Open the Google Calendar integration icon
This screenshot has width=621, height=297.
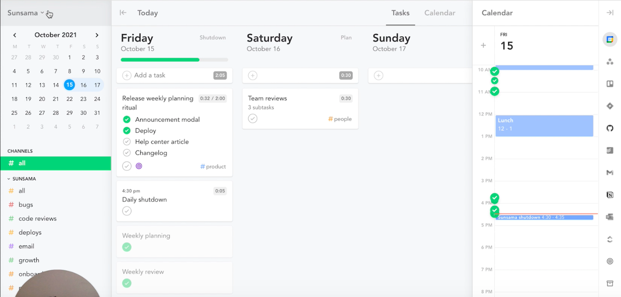[610, 39]
